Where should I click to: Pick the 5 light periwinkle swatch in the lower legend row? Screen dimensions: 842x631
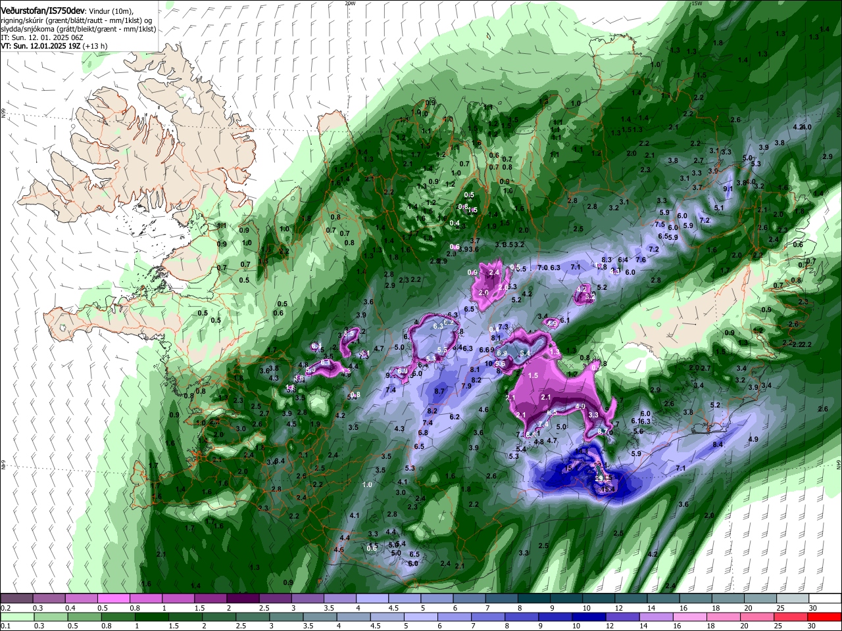point(421,617)
